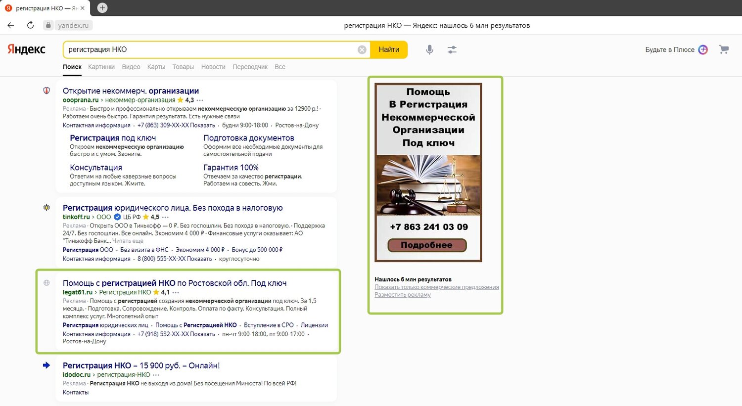Open Открытие некоммерч. организации result
742x406 pixels.
(131, 90)
